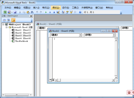The height and width of the screenshot is (98, 134).
Task: Click the View Microsoft Excel toolbar icon
Action: (x=5, y=12)
